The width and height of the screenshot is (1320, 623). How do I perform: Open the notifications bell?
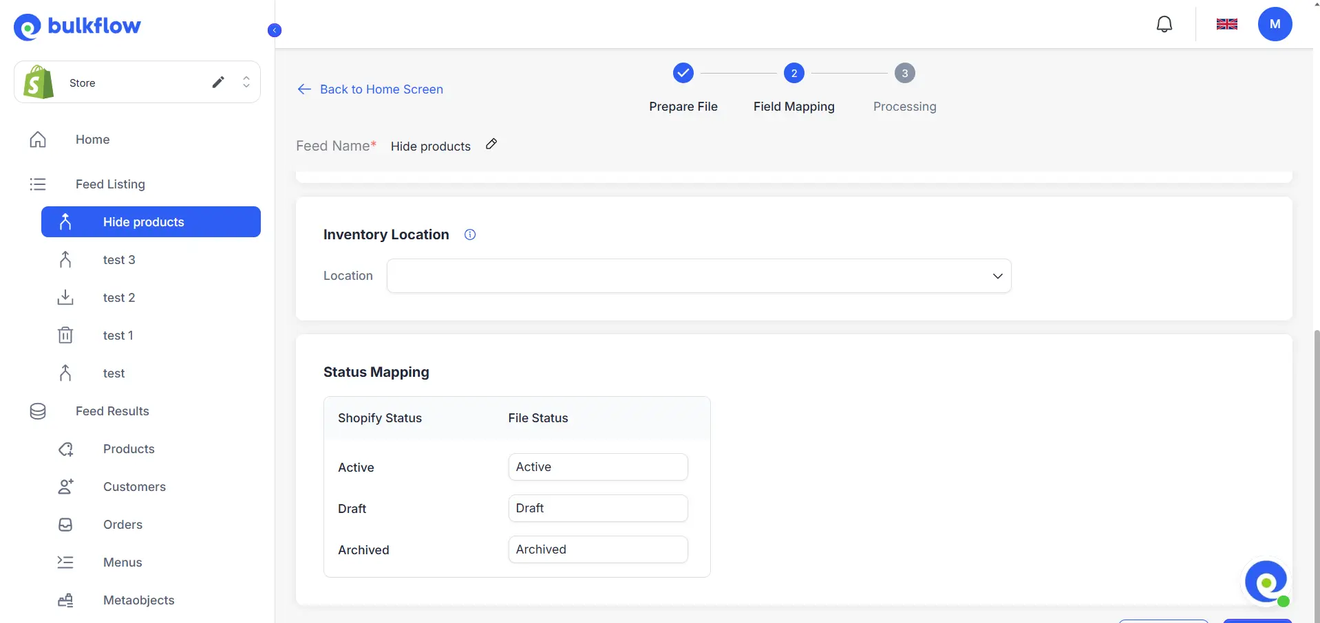1164,23
